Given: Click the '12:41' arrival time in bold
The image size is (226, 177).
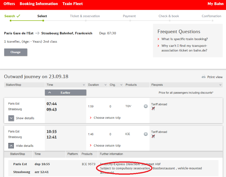Looking at the screenshot, I should tap(52, 137).
